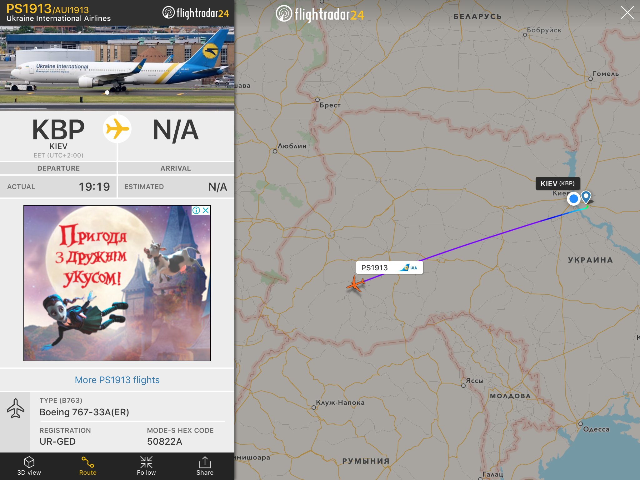Screen dimensions: 640x480
Task: Dismiss the advertisement with its X
Action: click(x=206, y=210)
